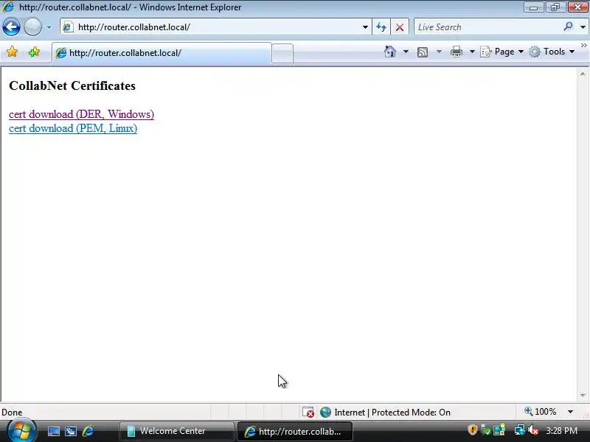Click the blocked pop-up status icon
This screenshot has height=442, width=590.
308,413
